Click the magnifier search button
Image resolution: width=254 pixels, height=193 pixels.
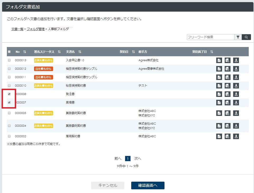click(x=246, y=37)
